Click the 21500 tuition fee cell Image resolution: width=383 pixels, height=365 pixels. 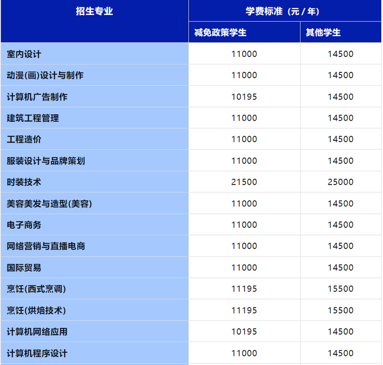click(244, 182)
